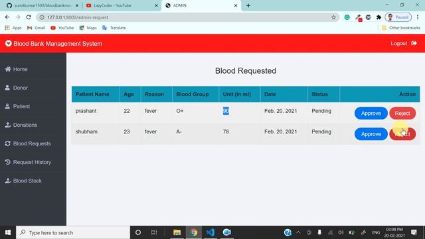Open the blue camera app on the taskbar
This screenshot has height=239, width=425.
click(227, 232)
